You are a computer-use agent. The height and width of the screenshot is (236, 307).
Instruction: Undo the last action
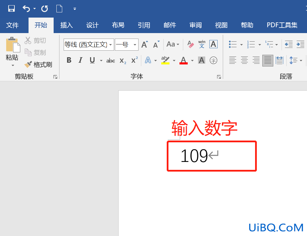point(26,8)
